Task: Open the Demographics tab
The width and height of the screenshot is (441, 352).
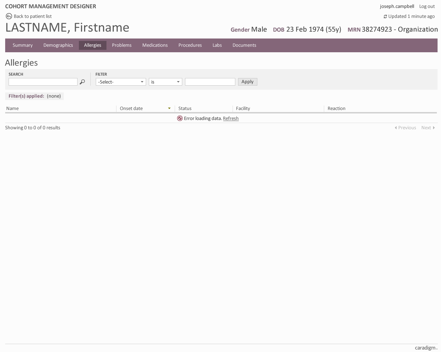Action: coord(58,45)
